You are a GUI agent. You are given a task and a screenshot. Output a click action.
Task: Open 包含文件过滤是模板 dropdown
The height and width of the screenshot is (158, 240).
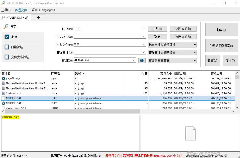[172, 45]
